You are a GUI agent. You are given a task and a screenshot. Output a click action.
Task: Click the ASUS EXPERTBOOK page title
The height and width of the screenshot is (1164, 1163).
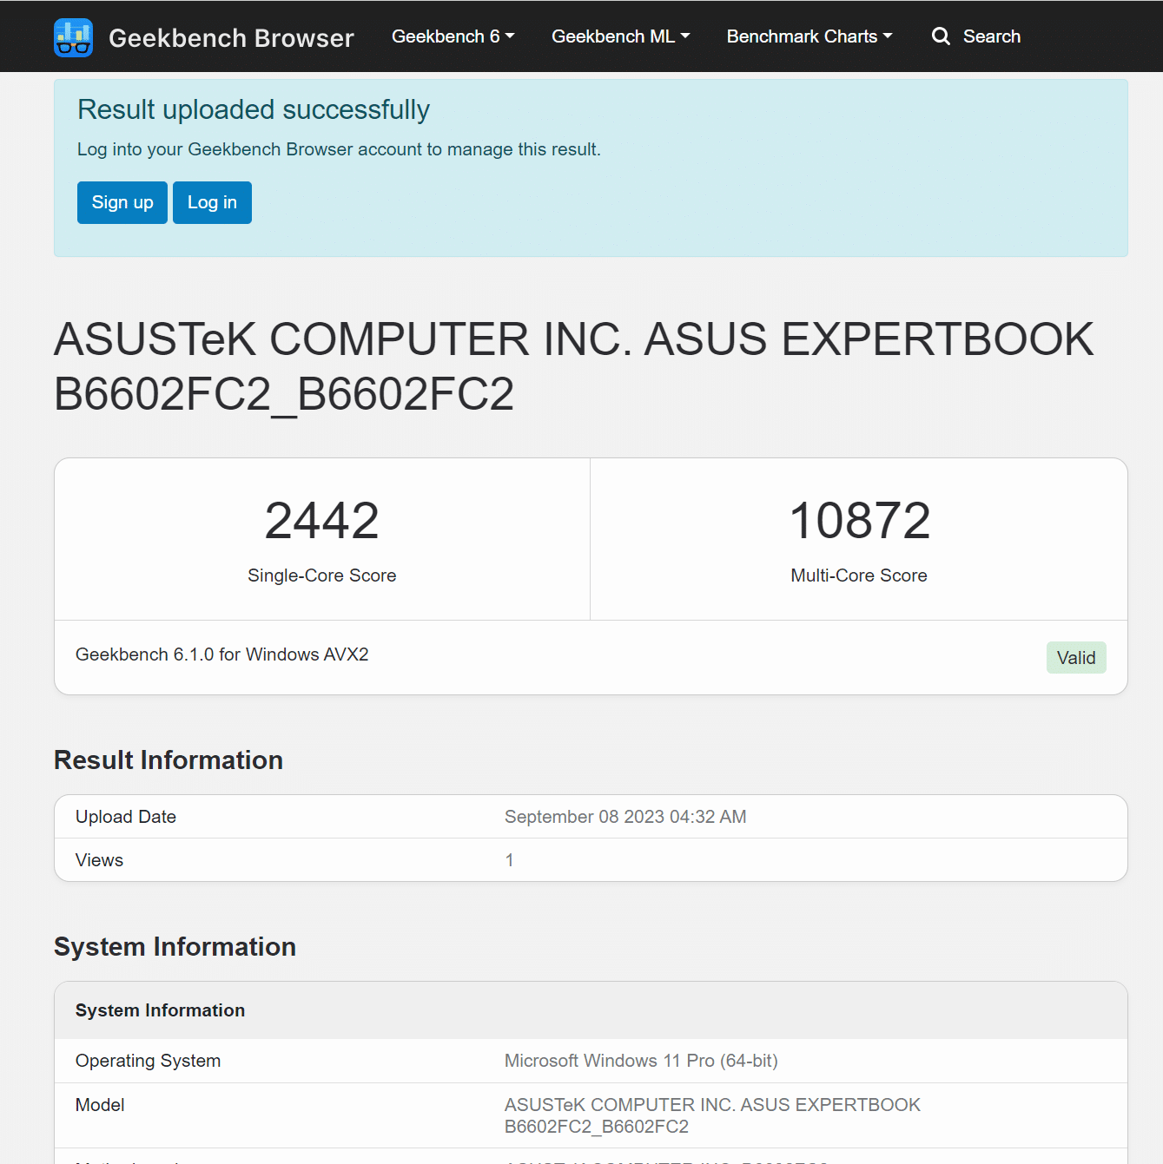pyautogui.click(x=573, y=366)
